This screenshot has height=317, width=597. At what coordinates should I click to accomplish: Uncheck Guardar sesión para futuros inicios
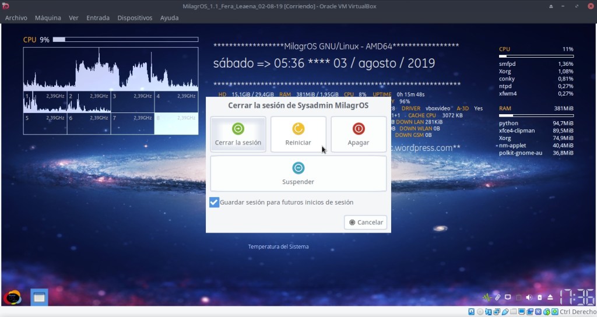coord(214,202)
